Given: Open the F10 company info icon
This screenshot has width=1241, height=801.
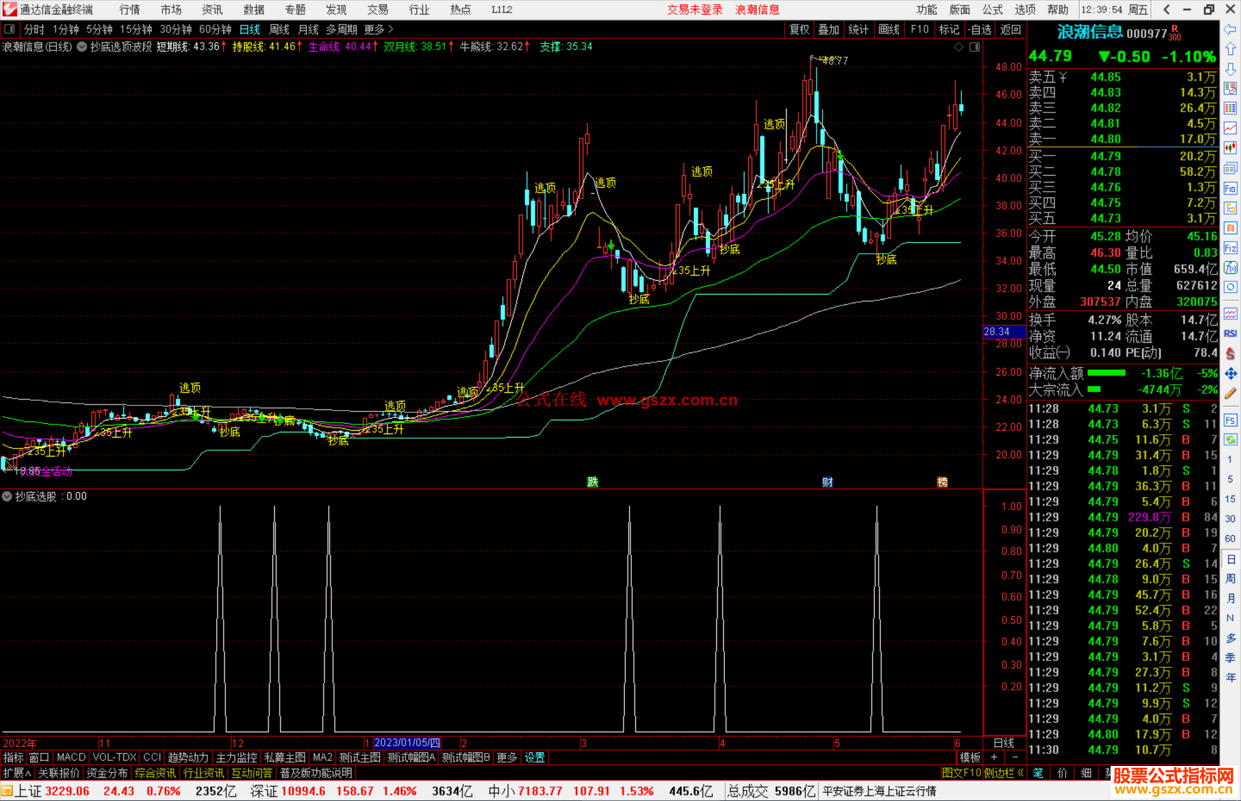Looking at the screenshot, I should pyautogui.click(x=1230, y=188).
